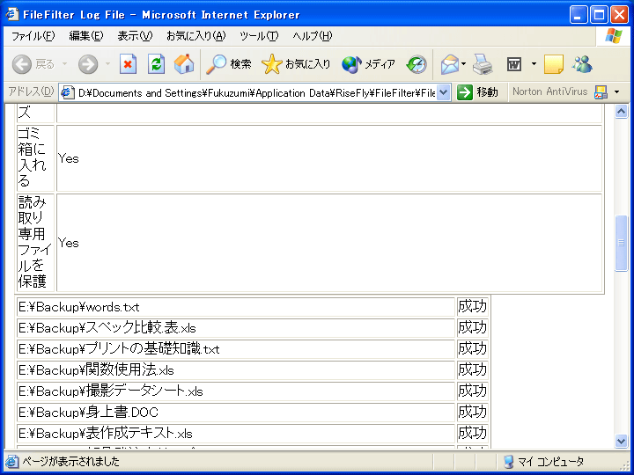Click the ゴミ箱に入れる label cell
Viewport: 634px width, 475px height.
click(x=35, y=158)
